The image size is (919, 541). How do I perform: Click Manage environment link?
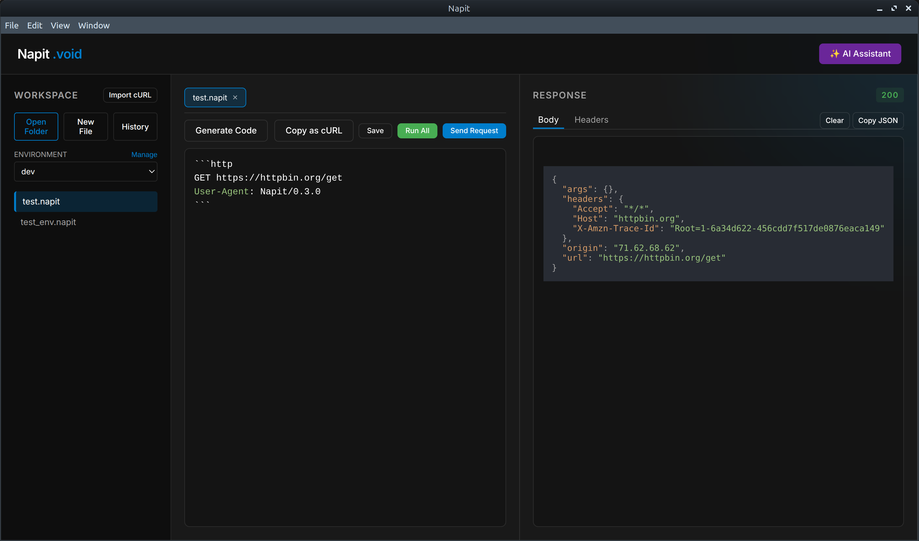pos(144,155)
